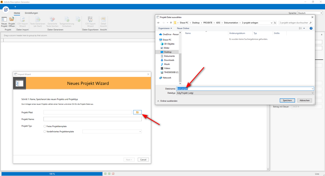
Task: Open the Dateityp dropdown
Action: click(245, 93)
